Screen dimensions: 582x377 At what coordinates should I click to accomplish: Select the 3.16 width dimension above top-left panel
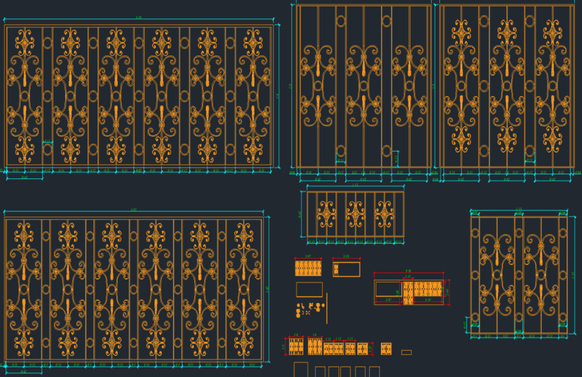(139, 17)
